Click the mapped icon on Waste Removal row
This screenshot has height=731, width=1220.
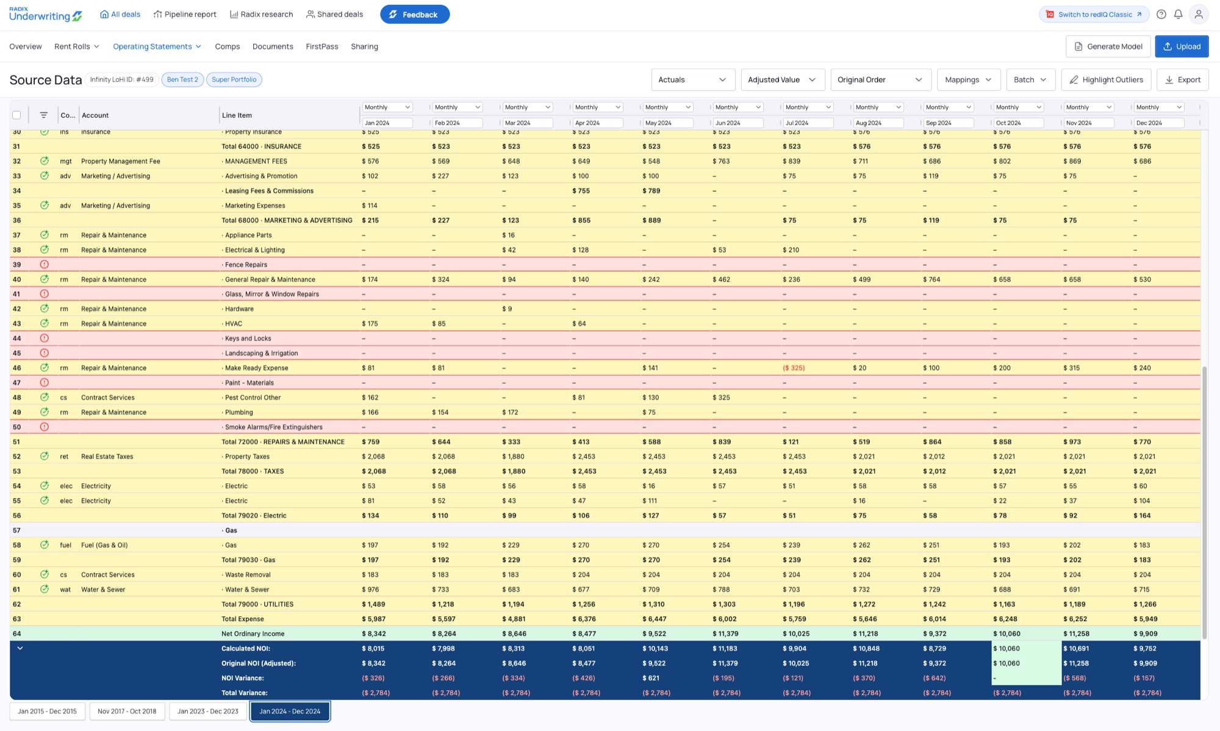tap(45, 574)
